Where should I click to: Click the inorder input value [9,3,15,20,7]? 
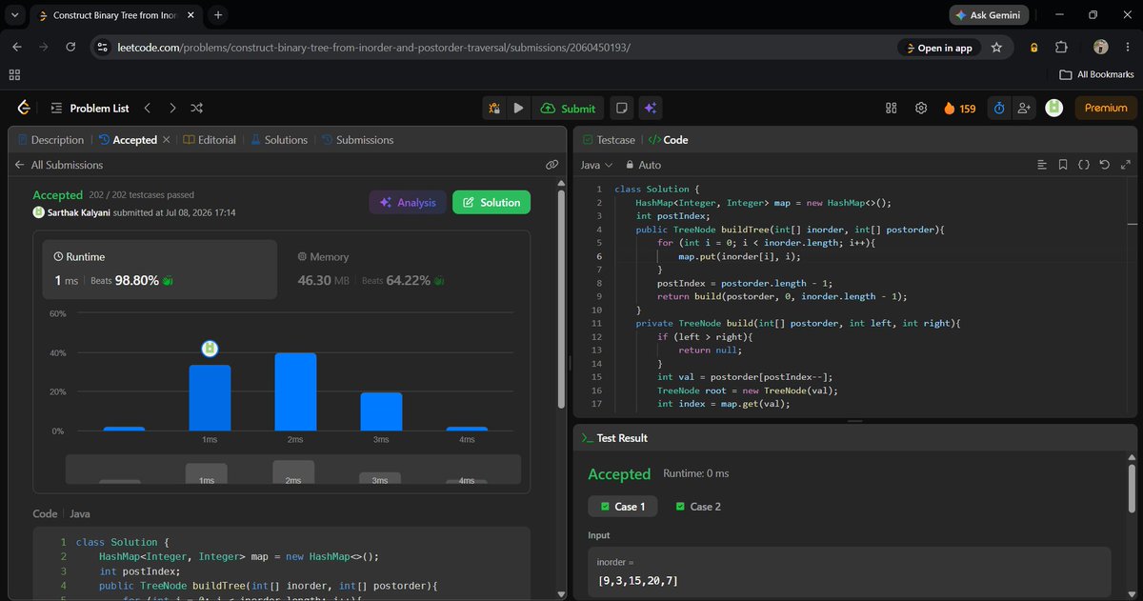(637, 580)
